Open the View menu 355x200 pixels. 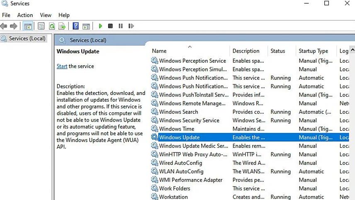click(46, 15)
